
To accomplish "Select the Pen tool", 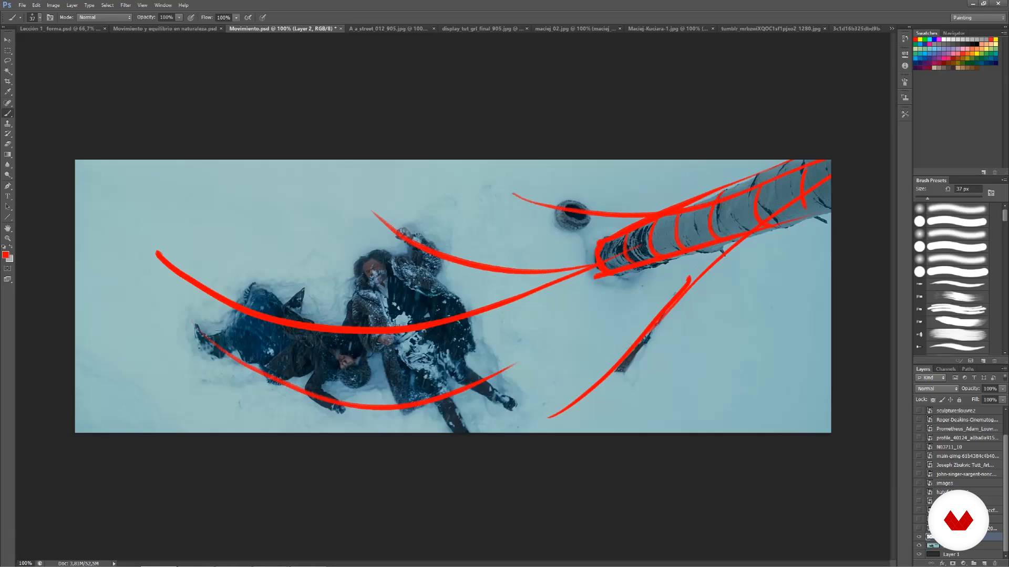I will (x=7, y=186).
